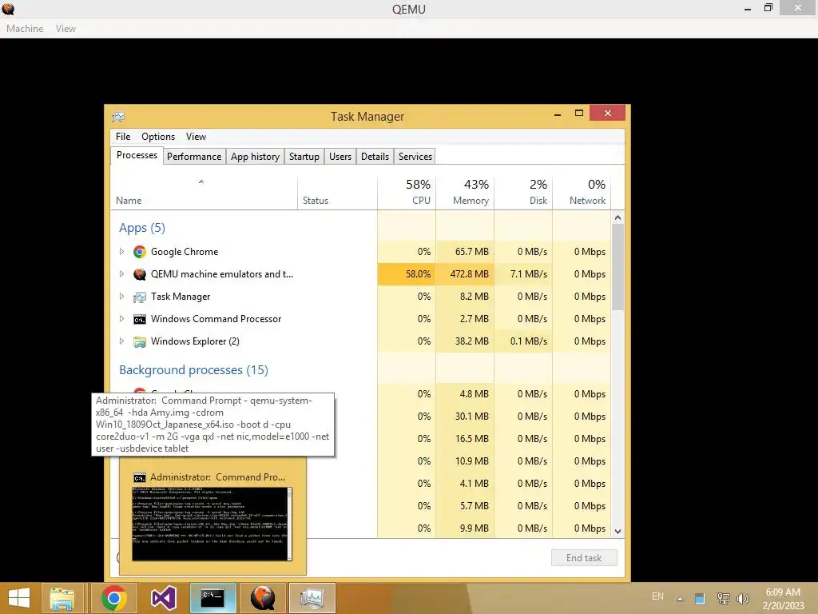818x614 pixels.
Task: Click the 58.0% CPU cell for QEMU
Action: tap(407, 274)
